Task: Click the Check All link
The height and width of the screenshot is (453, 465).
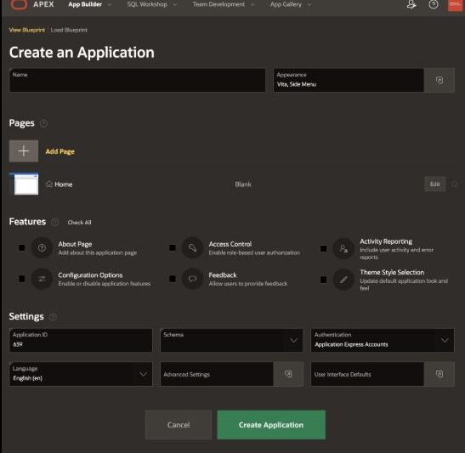Action: tap(79, 223)
